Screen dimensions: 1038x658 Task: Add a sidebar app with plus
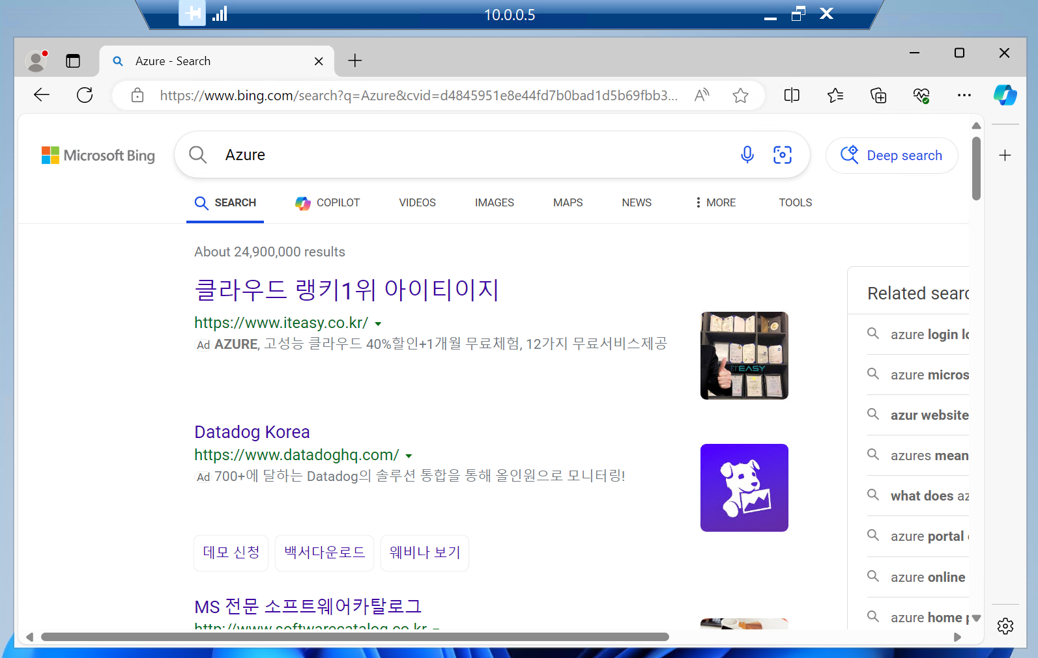click(x=1005, y=155)
